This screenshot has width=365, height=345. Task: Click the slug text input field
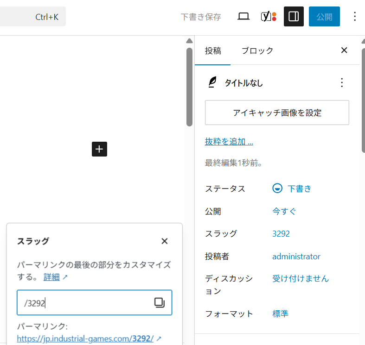point(86,303)
